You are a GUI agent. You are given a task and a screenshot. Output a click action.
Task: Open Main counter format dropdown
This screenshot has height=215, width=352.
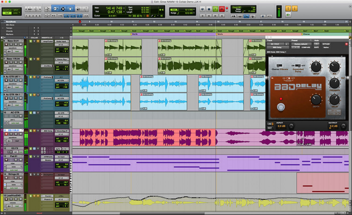click(124, 8)
